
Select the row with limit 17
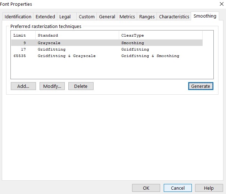[51, 49]
